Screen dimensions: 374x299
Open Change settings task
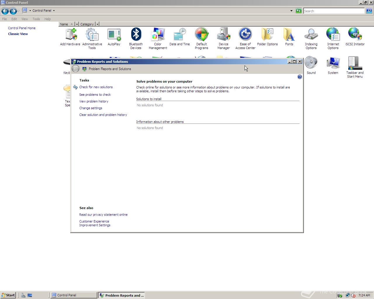[91, 108]
